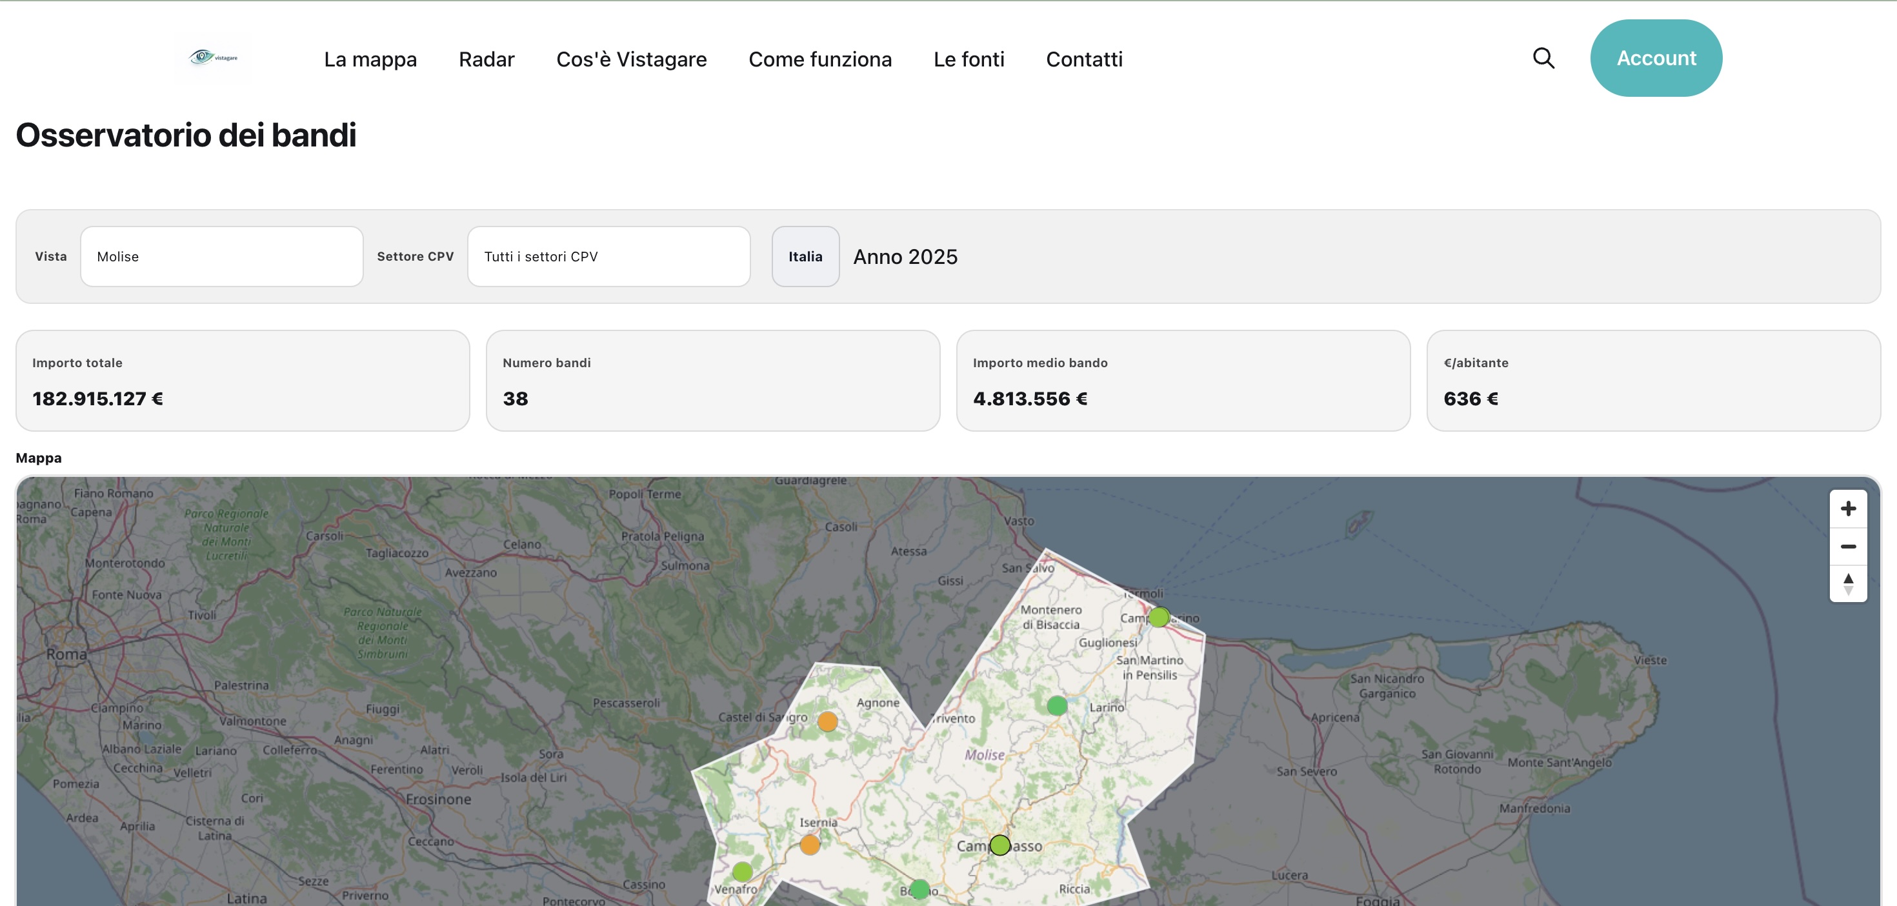The height and width of the screenshot is (906, 1897).
Task: Go to La mappa
Action: [370, 59]
